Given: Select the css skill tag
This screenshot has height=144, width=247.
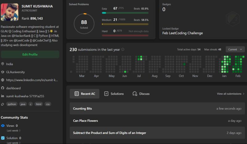Looking at the screenshot, I should 48,104.
